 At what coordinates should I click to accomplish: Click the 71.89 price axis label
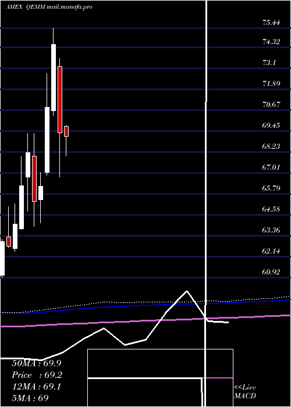pyautogui.click(x=271, y=84)
